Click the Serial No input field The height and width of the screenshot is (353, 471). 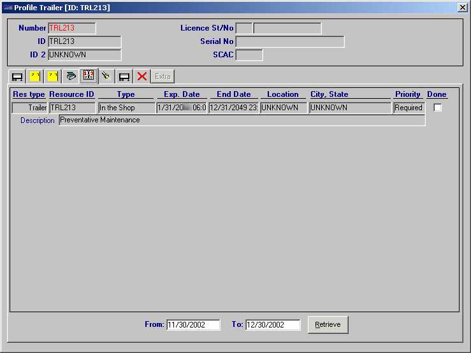coord(290,42)
